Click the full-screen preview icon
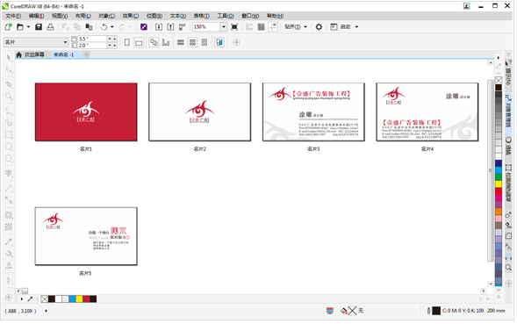This screenshot has height=324, width=517. 234,27
